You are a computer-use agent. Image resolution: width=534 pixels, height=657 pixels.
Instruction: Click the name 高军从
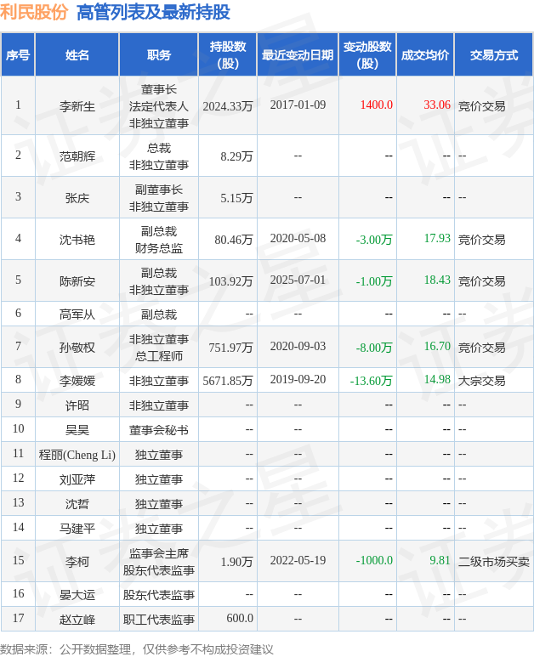[77, 314]
